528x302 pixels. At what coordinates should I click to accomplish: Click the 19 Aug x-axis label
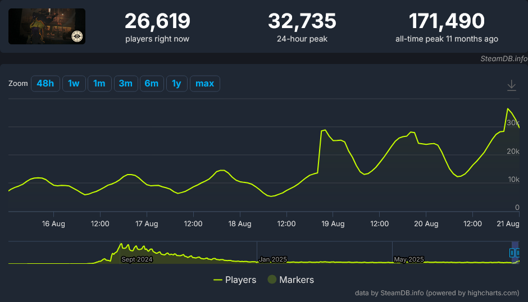(333, 224)
